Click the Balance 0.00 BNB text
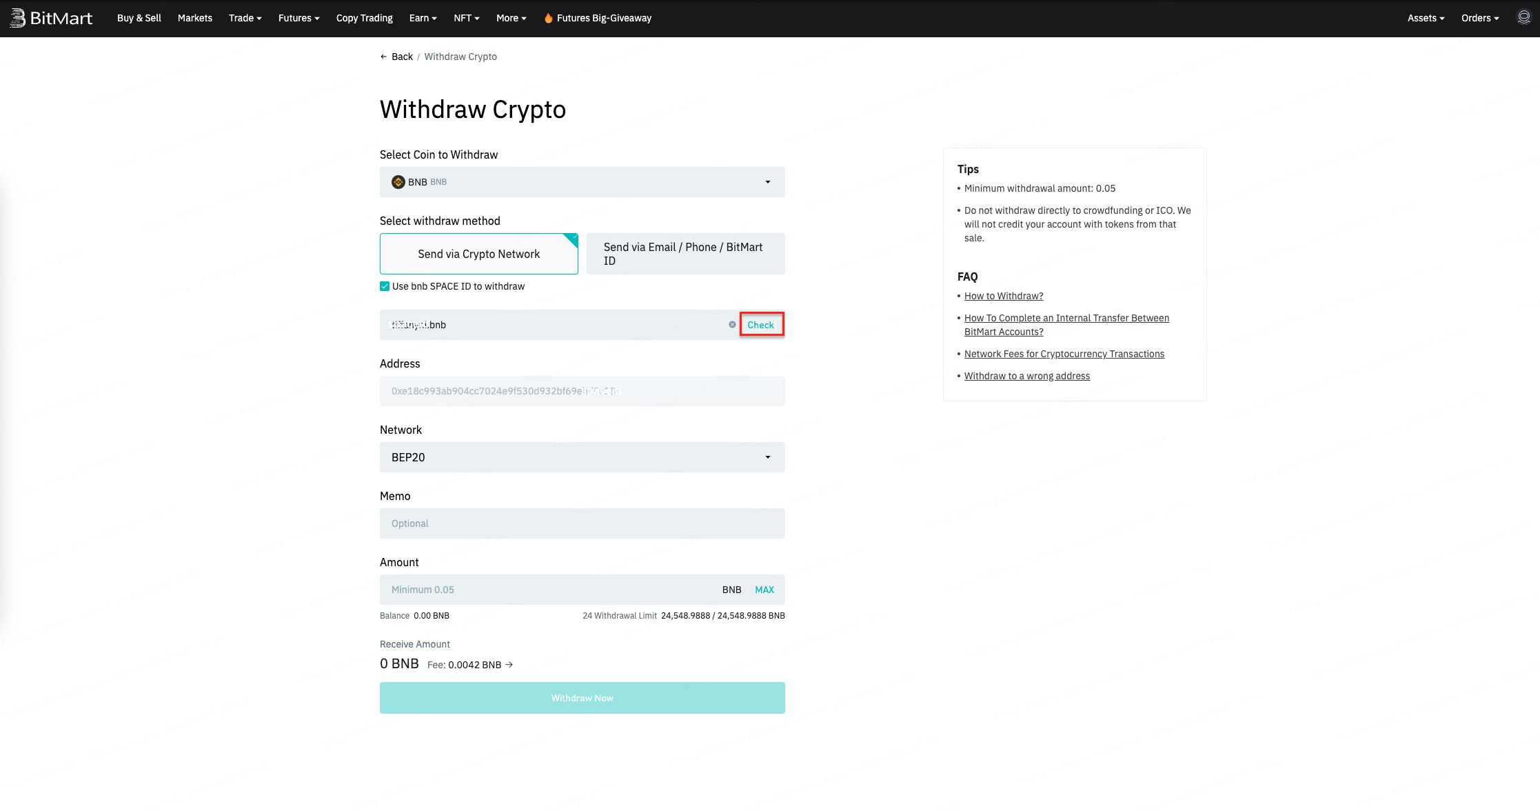 point(414,616)
